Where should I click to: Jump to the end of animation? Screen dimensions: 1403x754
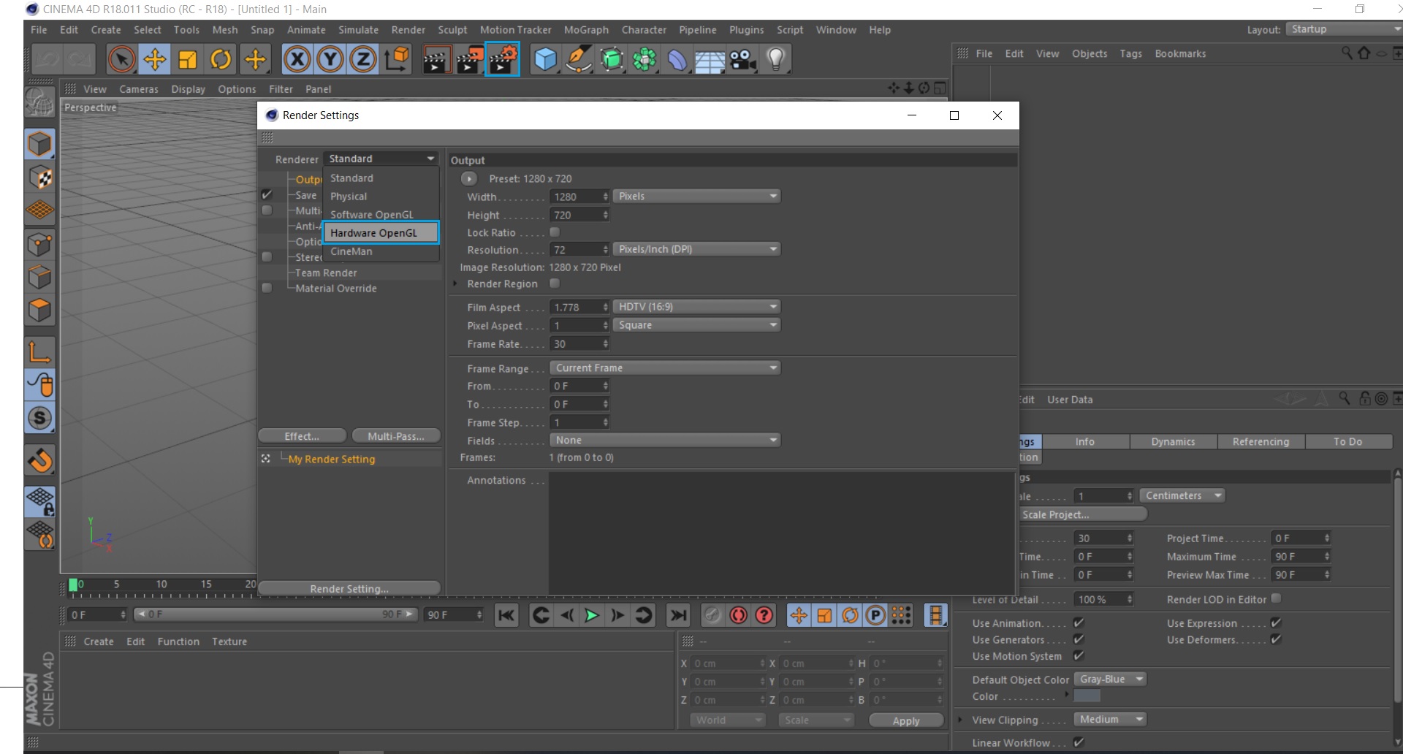[x=678, y=615]
